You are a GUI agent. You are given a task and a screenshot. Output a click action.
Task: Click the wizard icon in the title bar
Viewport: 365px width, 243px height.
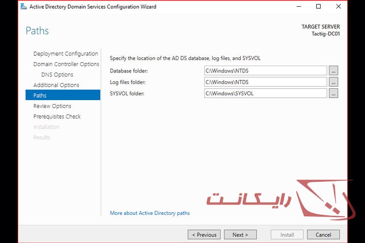pyautogui.click(x=23, y=7)
